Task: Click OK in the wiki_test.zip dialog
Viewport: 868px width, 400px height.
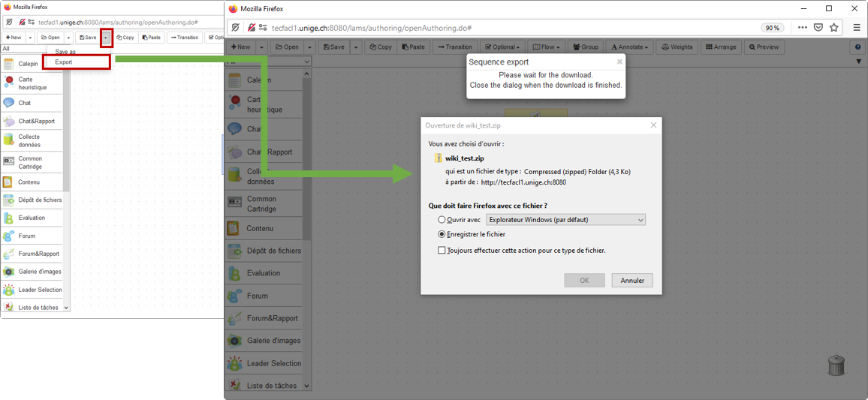Action: click(585, 281)
